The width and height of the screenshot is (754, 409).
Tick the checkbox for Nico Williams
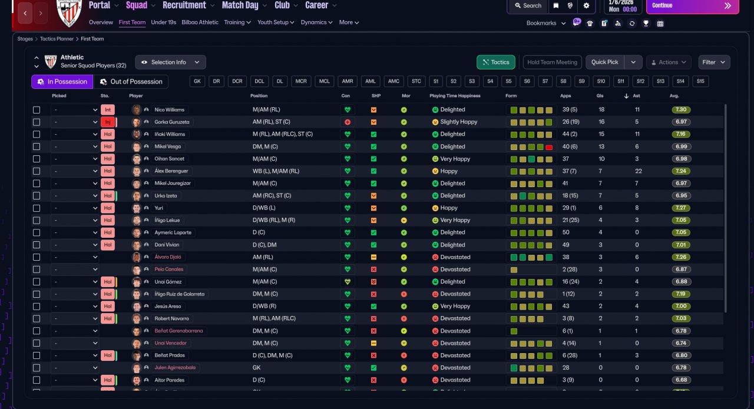(x=37, y=110)
